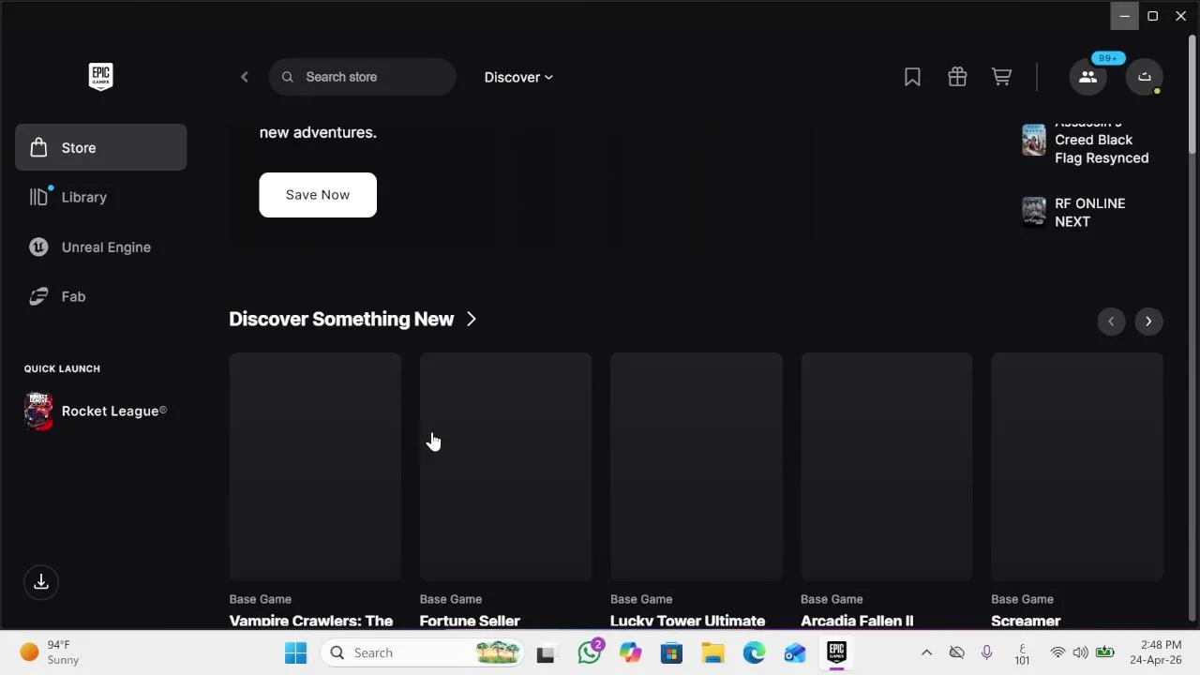Expand the Discover dropdown
This screenshot has width=1200, height=675.
[x=518, y=77]
